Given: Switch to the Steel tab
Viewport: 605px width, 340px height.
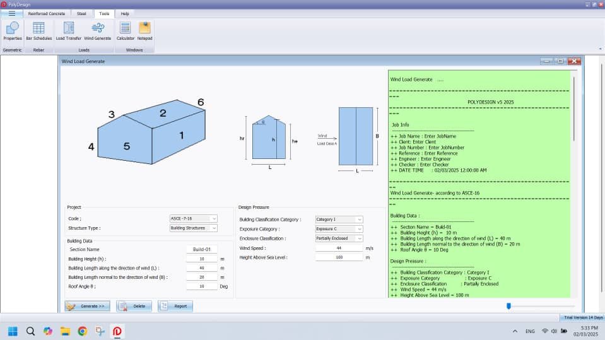Looking at the screenshot, I should point(81,13).
